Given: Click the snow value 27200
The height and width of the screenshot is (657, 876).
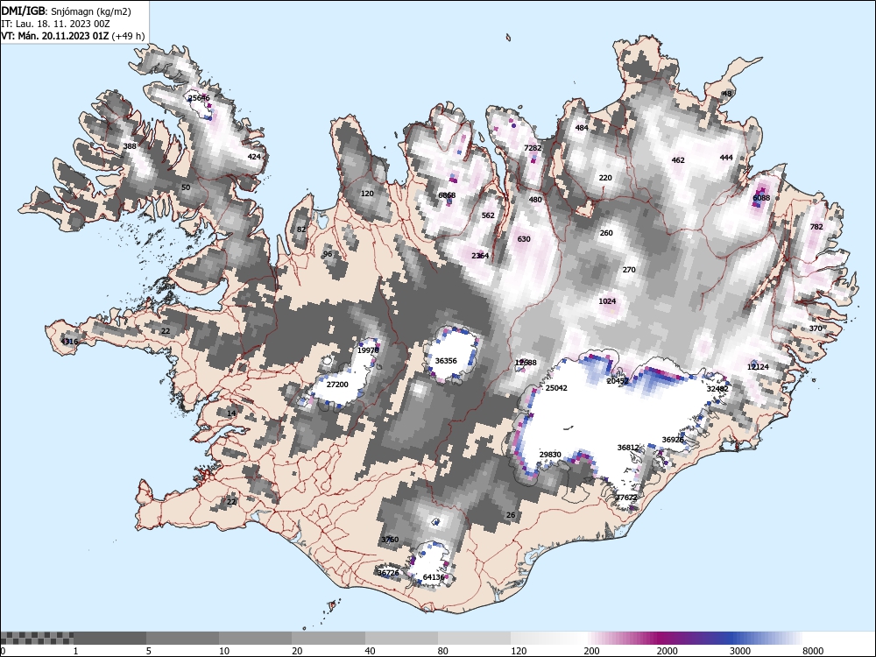Looking at the screenshot, I should tap(337, 385).
